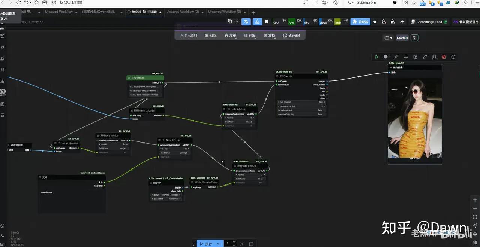The height and width of the screenshot is (247, 480).
Task: Click the share arrow icon in toolbar
Action: click(402, 22)
